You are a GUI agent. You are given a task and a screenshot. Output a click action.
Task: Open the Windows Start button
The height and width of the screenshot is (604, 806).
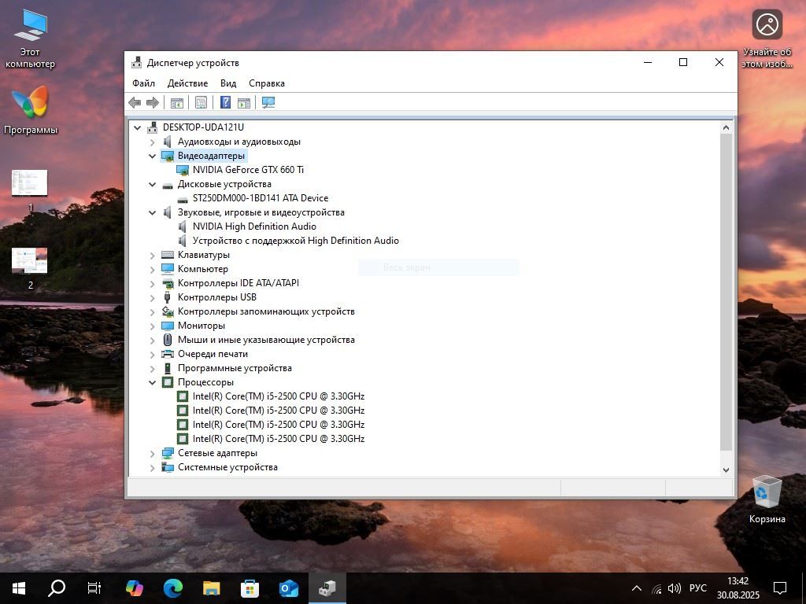(19, 588)
